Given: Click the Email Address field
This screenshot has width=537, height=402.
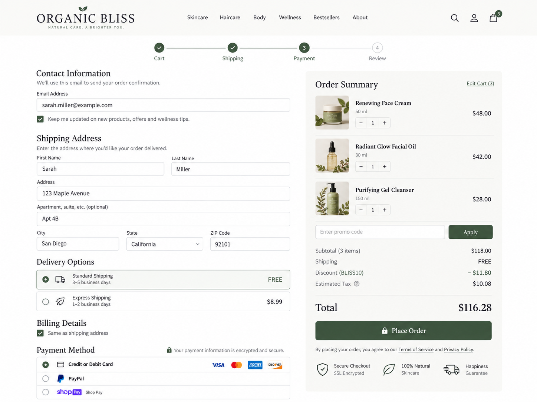Looking at the screenshot, I should pyautogui.click(x=163, y=105).
